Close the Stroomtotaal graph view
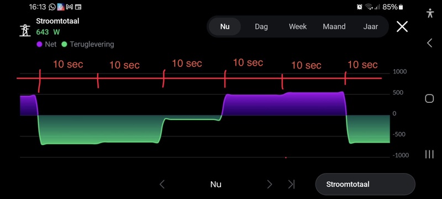The width and height of the screenshot is (442, 199). 402,27
